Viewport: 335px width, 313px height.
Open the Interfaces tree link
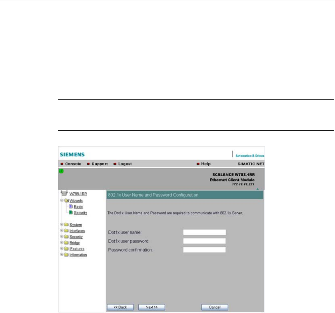tap(77, 231)
